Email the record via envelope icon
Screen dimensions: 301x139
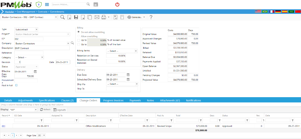click(x=97, y=17)
